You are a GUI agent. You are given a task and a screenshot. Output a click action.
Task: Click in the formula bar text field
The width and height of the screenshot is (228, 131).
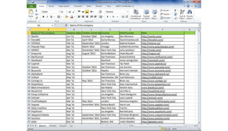[x=133, y=25]
